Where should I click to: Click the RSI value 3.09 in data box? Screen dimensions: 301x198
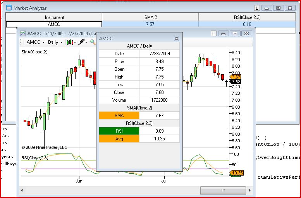(x=160, y=131)
